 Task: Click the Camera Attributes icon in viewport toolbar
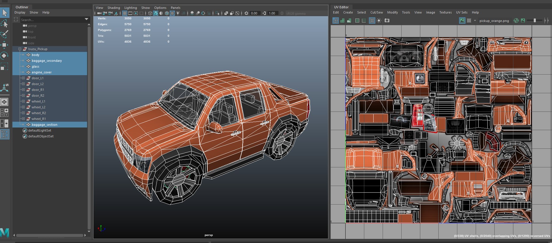click(x=110, y=13)
